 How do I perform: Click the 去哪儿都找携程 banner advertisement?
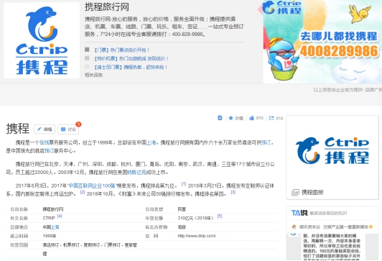click(322, 42)
